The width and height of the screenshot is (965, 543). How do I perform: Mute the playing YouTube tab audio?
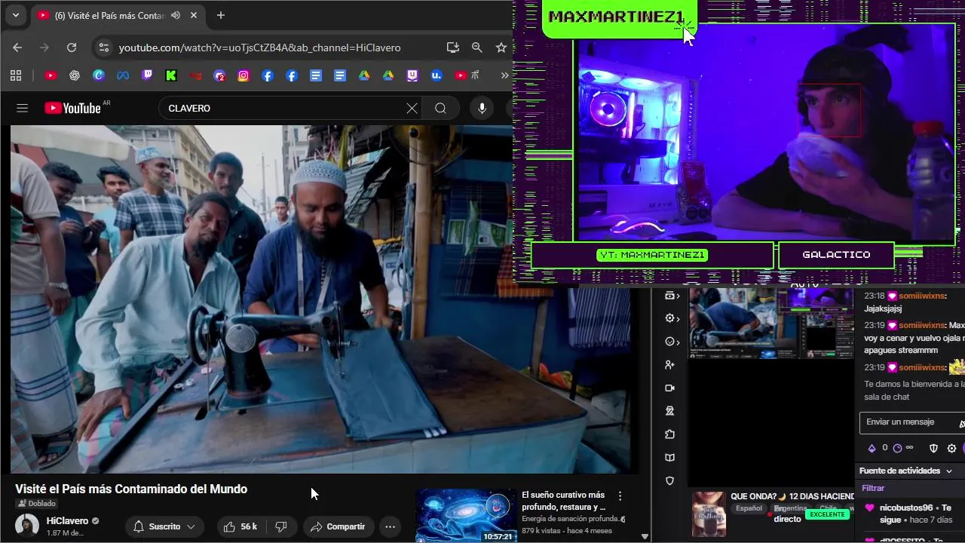click(176, 15)
